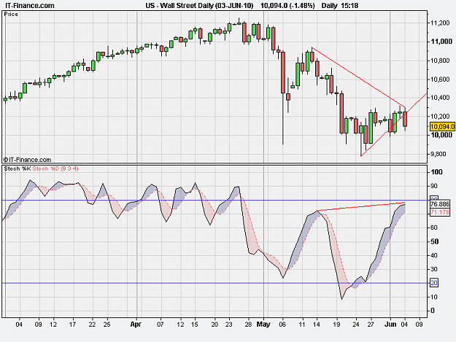Click the Jun month label on date axis

[390, 324]
